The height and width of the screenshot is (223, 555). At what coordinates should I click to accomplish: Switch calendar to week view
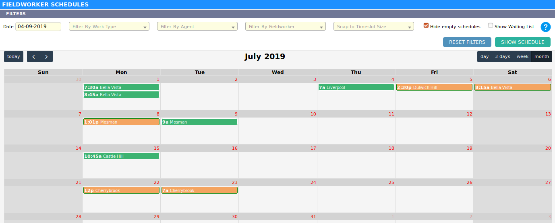[522, 57]
